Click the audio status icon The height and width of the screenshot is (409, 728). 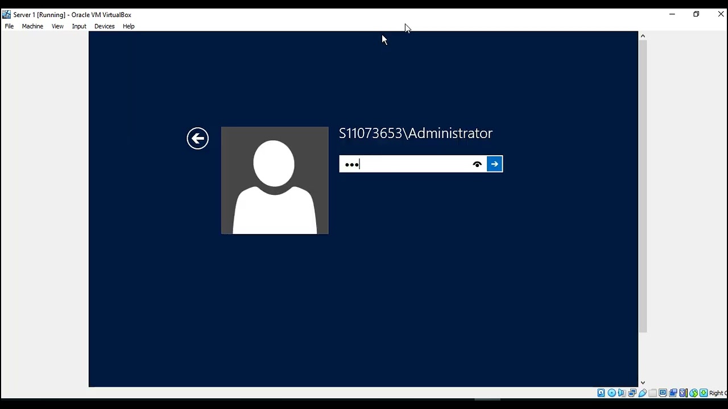(x=622, y=393)
